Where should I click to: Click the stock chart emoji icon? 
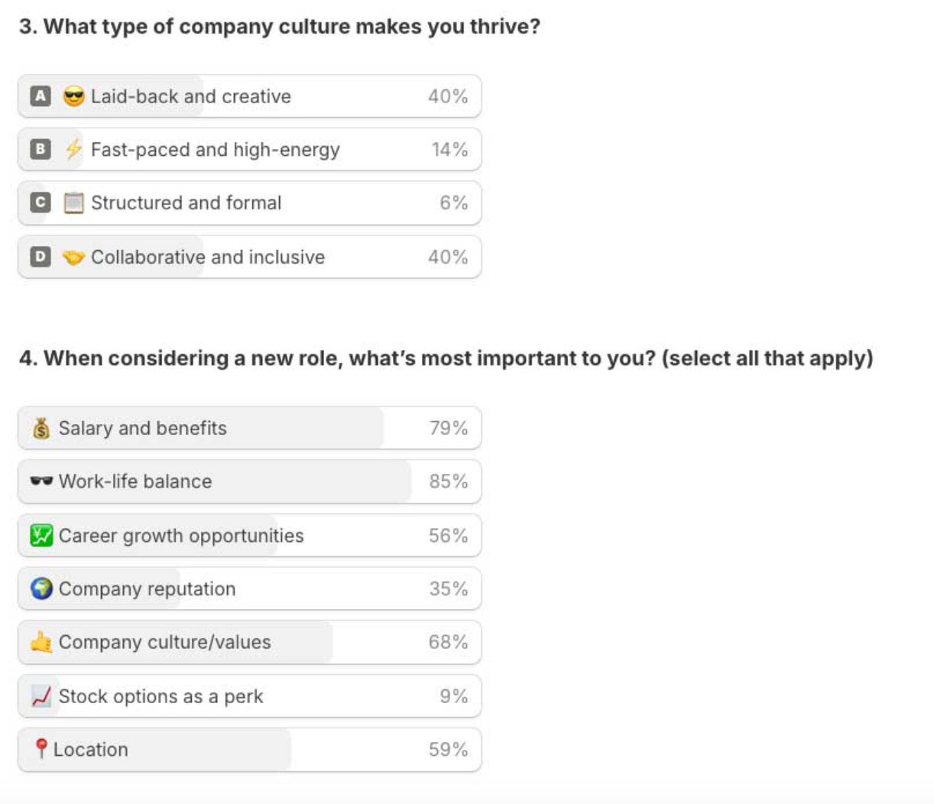(x=41, y=696)
